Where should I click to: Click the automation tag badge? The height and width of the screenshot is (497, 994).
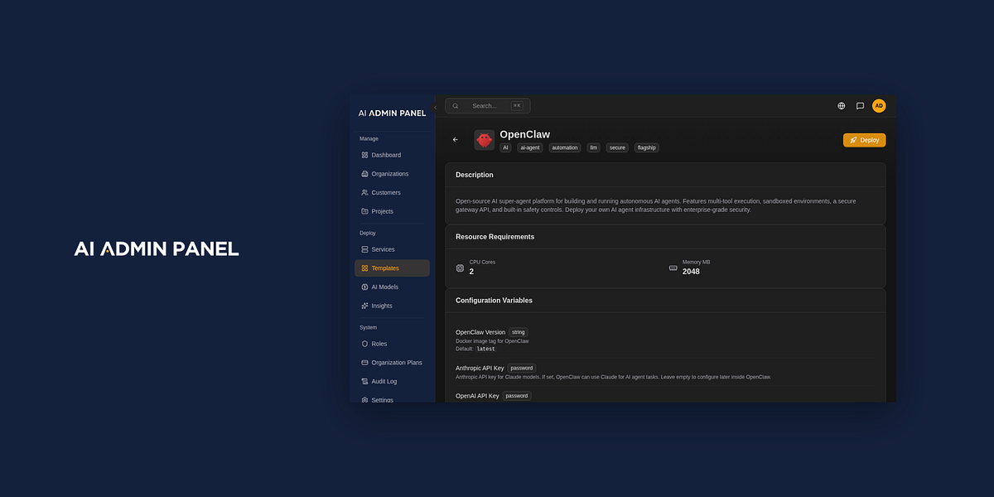click(x=565, y=147)
